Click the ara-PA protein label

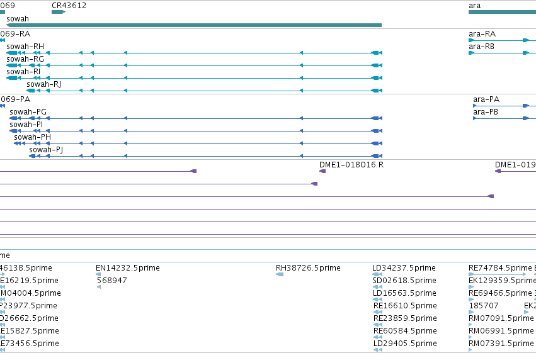tap(486, 99)
